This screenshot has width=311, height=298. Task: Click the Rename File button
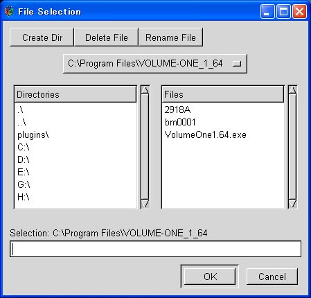point(170,37)
